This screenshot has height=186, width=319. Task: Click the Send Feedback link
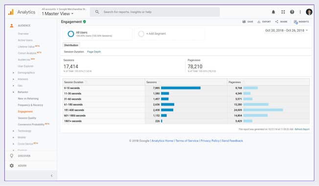[x=232, y=141]
